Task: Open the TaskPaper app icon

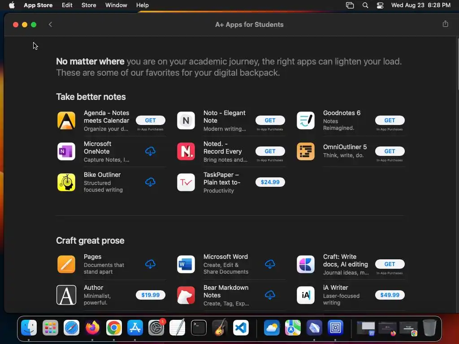Action: click(x=186, y=182)
